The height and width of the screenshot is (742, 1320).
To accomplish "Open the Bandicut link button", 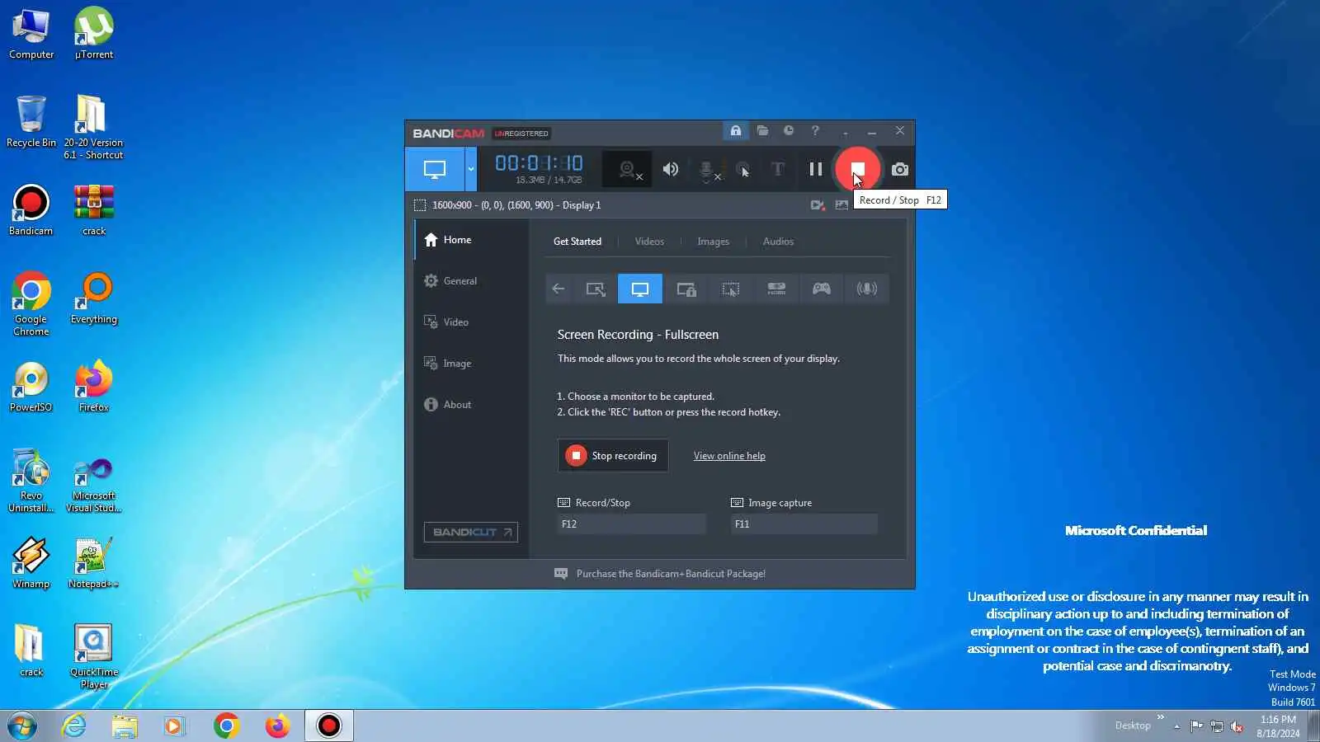I will tap(470, 533).
